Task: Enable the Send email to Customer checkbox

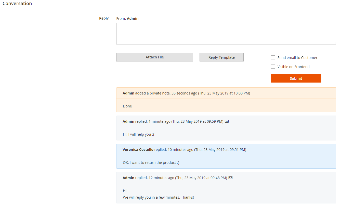Action: click(273, 58)
